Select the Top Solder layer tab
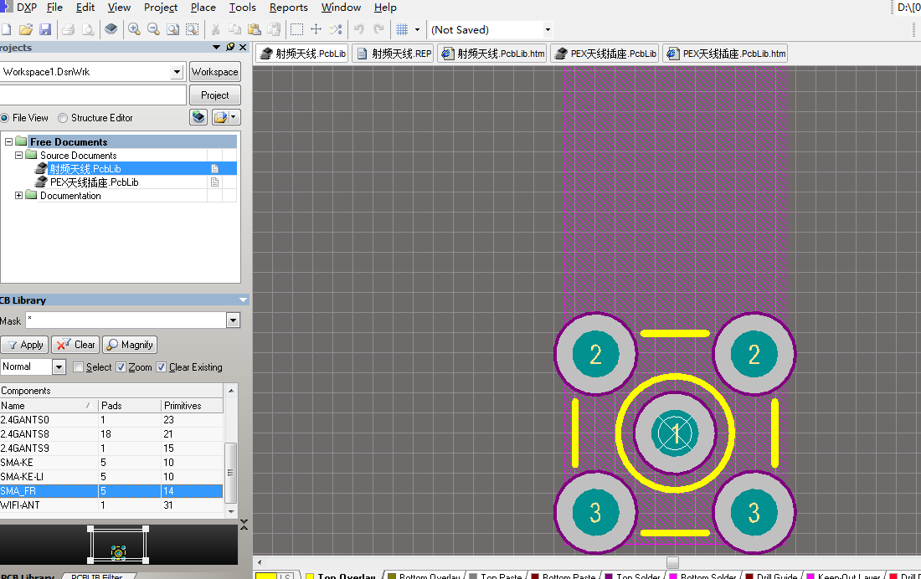This screenshot has height=579, width=921. [x=632, y=576]
